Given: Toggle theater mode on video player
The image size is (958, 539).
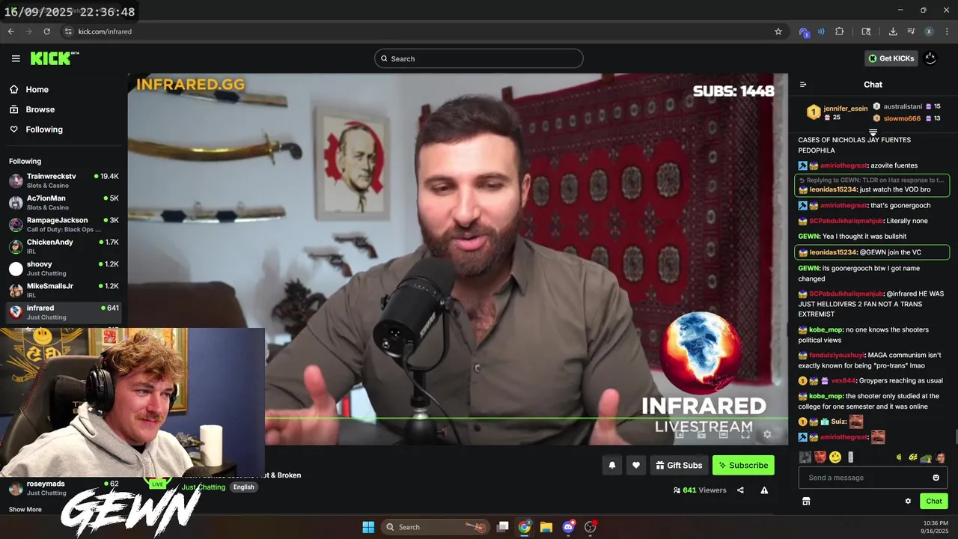Looking at the screenshot, I should click(723, 434).
